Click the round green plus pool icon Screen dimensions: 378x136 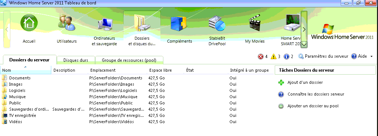pos(281,106)
